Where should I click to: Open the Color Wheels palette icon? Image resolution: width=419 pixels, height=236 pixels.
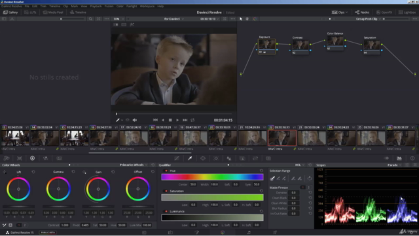coord(32,159)
